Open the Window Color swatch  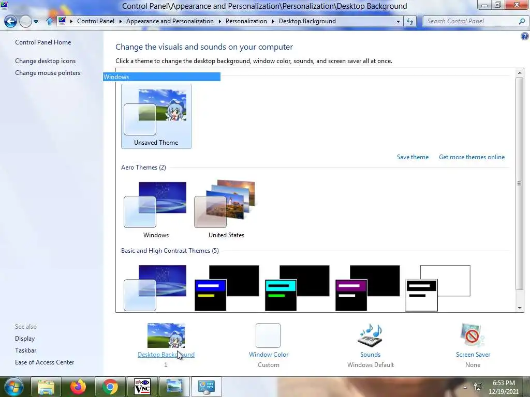pyautogui.click(x=268, y=335)
